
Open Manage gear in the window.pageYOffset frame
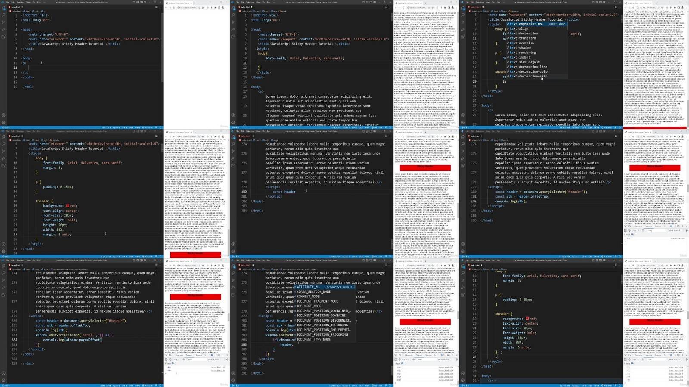point(3,381)
